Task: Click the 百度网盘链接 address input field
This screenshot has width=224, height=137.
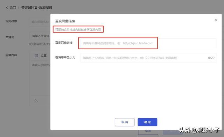Action: [148, 43]
